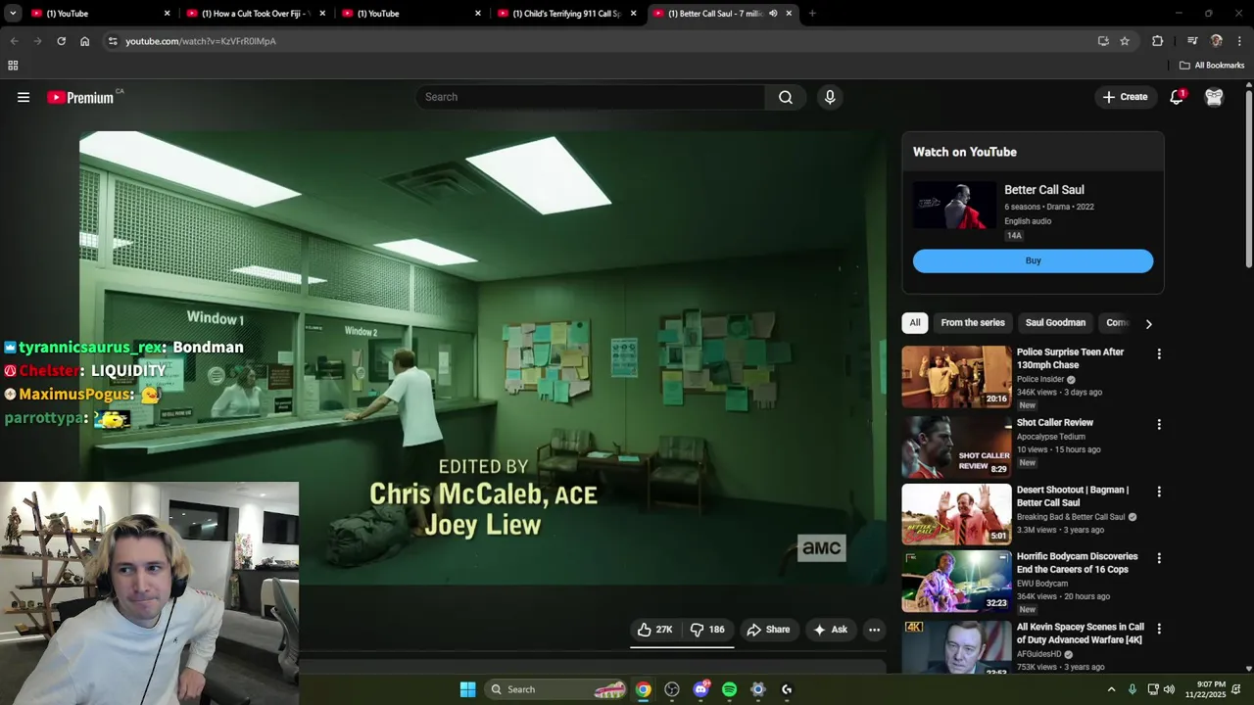Open options for Shot Caller Review video
The height and width of the screenshot is (705, 1254).
coord(1159,424)
